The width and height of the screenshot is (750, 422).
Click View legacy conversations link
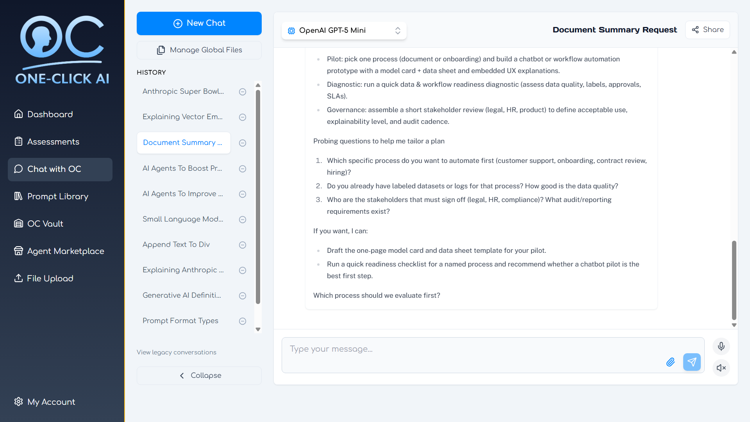177,352
